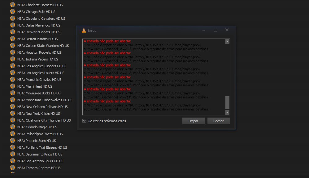Viewport: 309px width, 178px height.
Task: Select 'NBA: Minnesota Timberwolves HD US' entry
Action: point(45,100)
